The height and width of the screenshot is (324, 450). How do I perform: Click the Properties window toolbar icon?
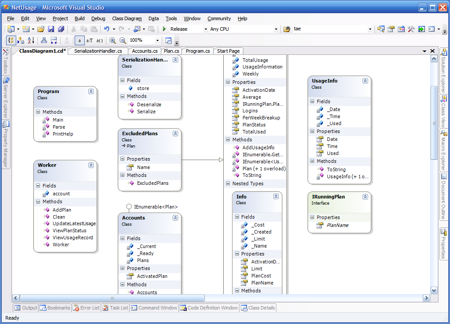tap(391, 29)
